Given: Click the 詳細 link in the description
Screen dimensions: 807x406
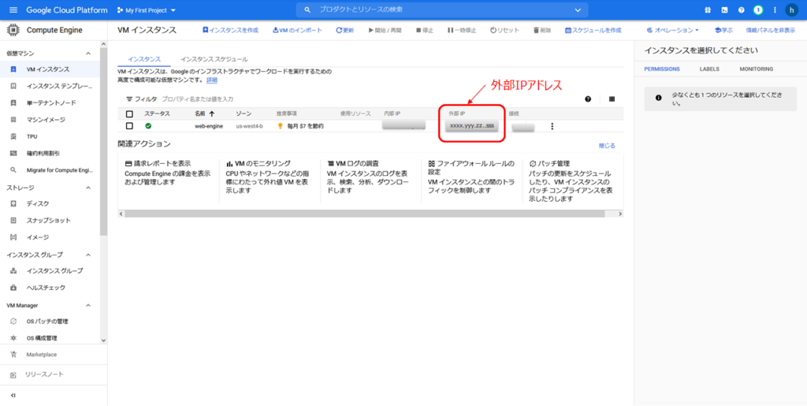Looking at the screenshot, I should pyautogui.click(x=212, y=80).
